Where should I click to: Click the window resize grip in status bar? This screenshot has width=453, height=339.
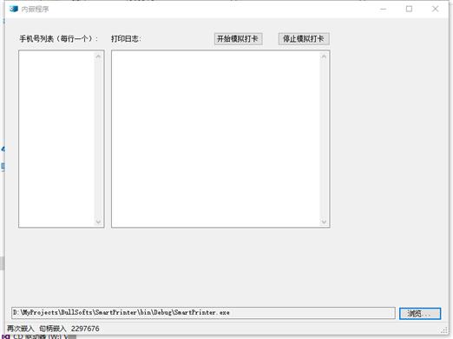(444, 330)
